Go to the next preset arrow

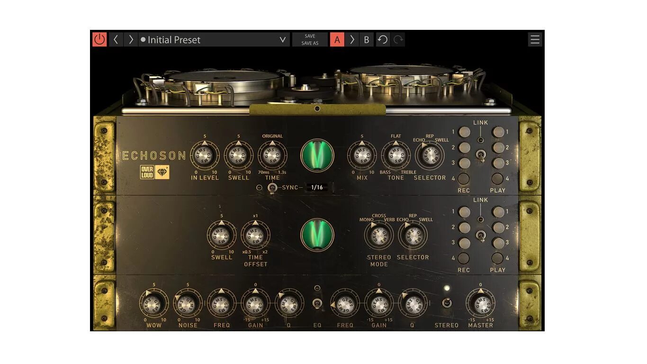click(x=131, y=39)
